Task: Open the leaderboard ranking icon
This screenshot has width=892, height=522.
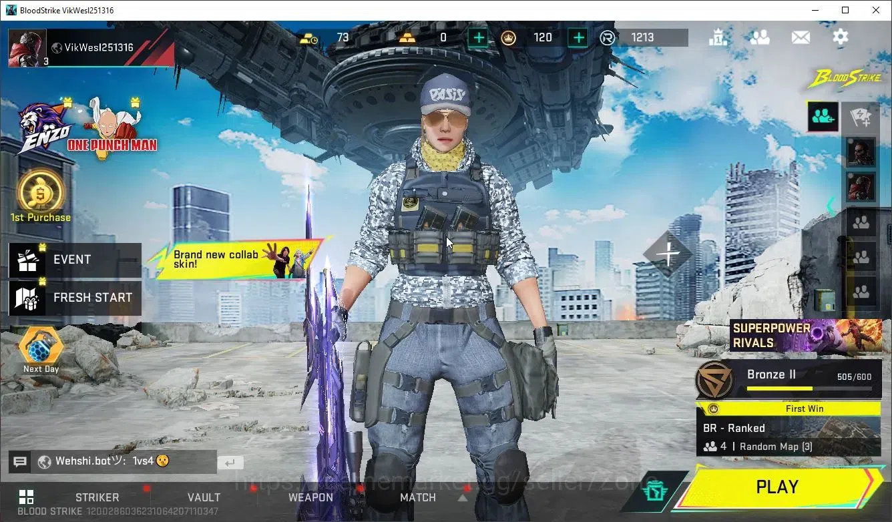Action: tap(718, 37)
